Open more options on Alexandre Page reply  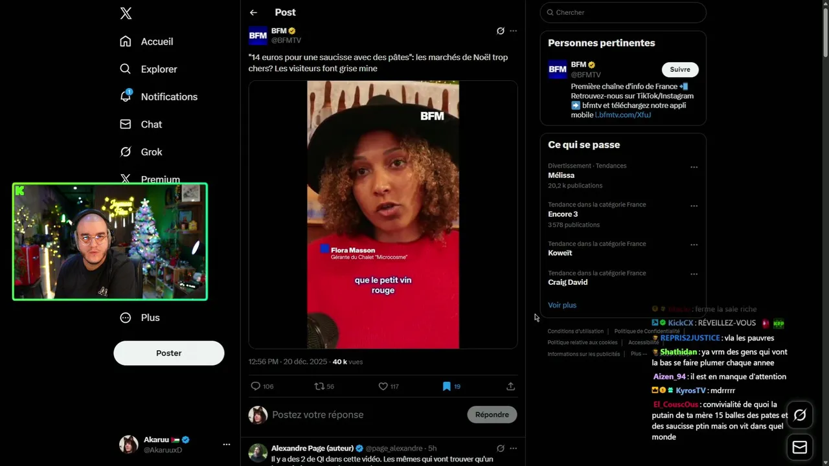tap(514, 449)
